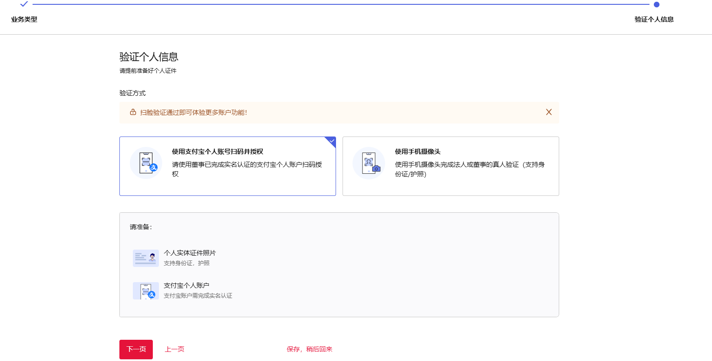Click the 支付宝个人账户 phone icon
Image resolution: width=712 pixels, height=361 pixels.
pyautogui.click(x=145, y=291)
